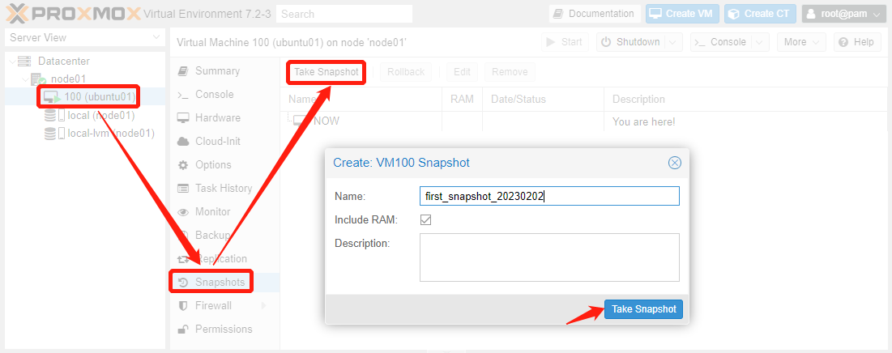Open the root@pam user menu
The height and width of the screenshot is (353, 892).
pyautogui.click(x=844, y=14)
